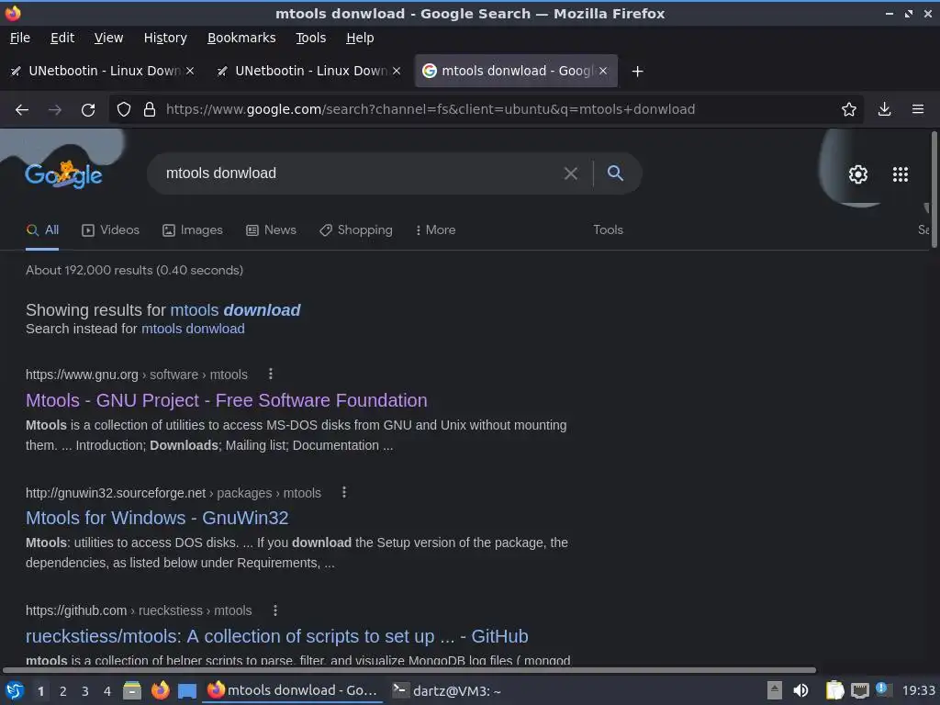The width and height of the screenshot is (940, 705).
Task: Open the removable media tray icon
Action: 775,690
